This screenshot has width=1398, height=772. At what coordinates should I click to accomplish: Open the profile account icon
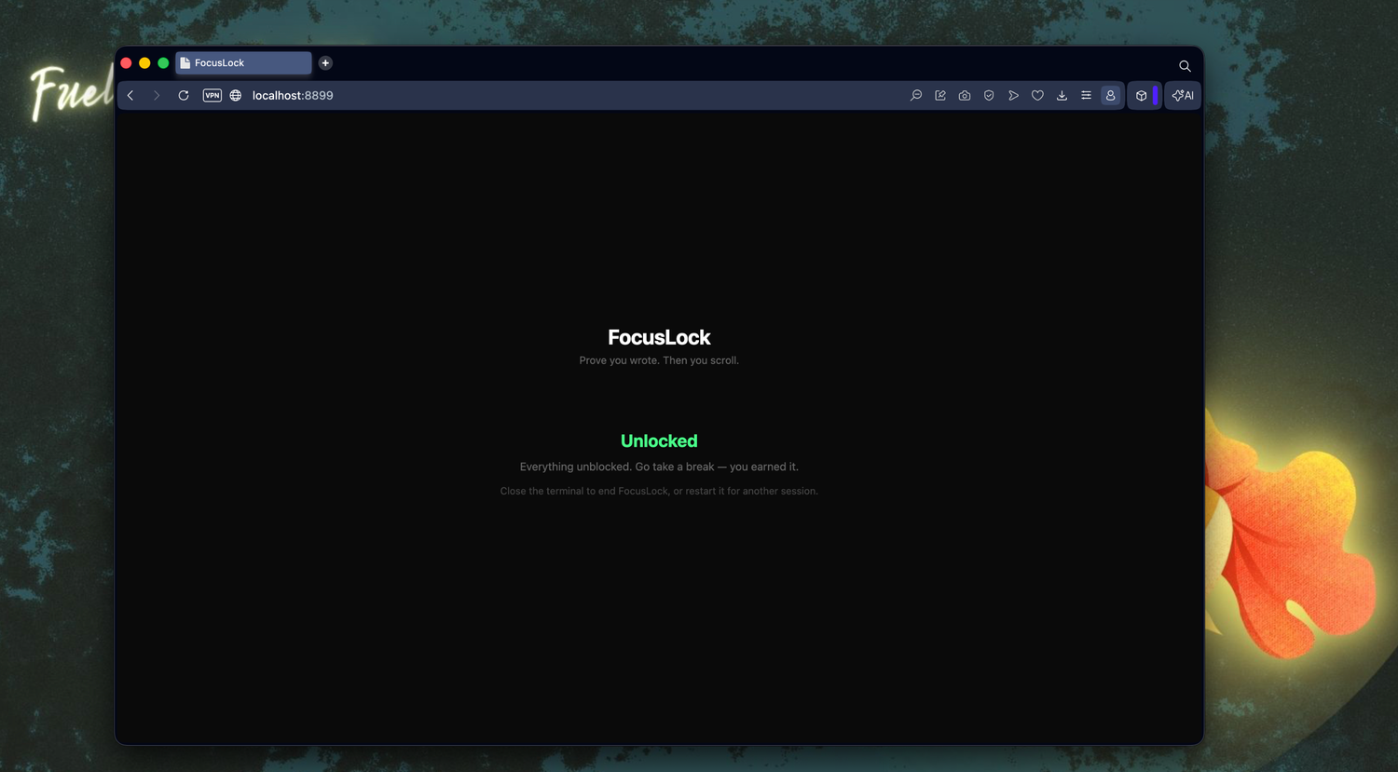1110,96
